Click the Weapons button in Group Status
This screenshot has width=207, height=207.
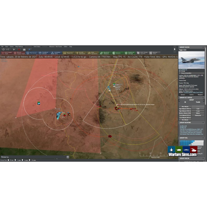200,95
